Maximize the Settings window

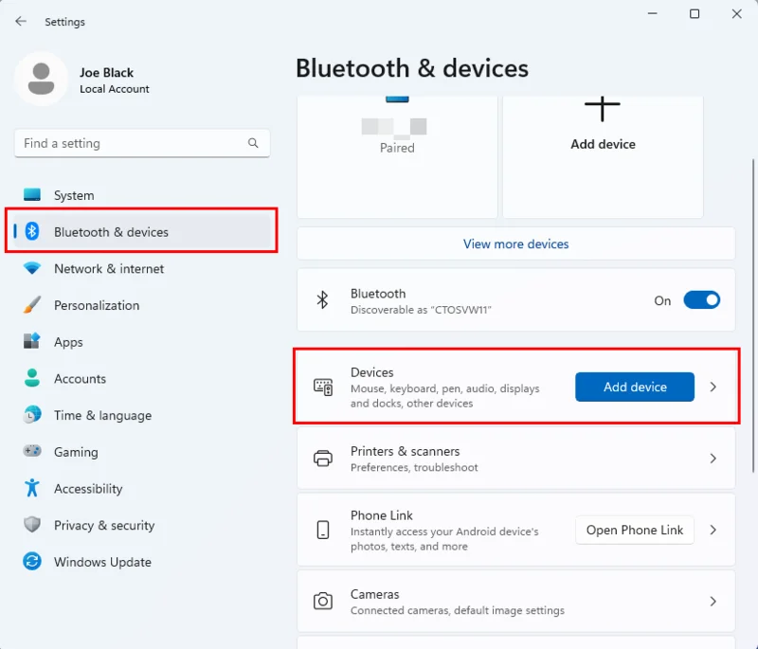[695, 13]
